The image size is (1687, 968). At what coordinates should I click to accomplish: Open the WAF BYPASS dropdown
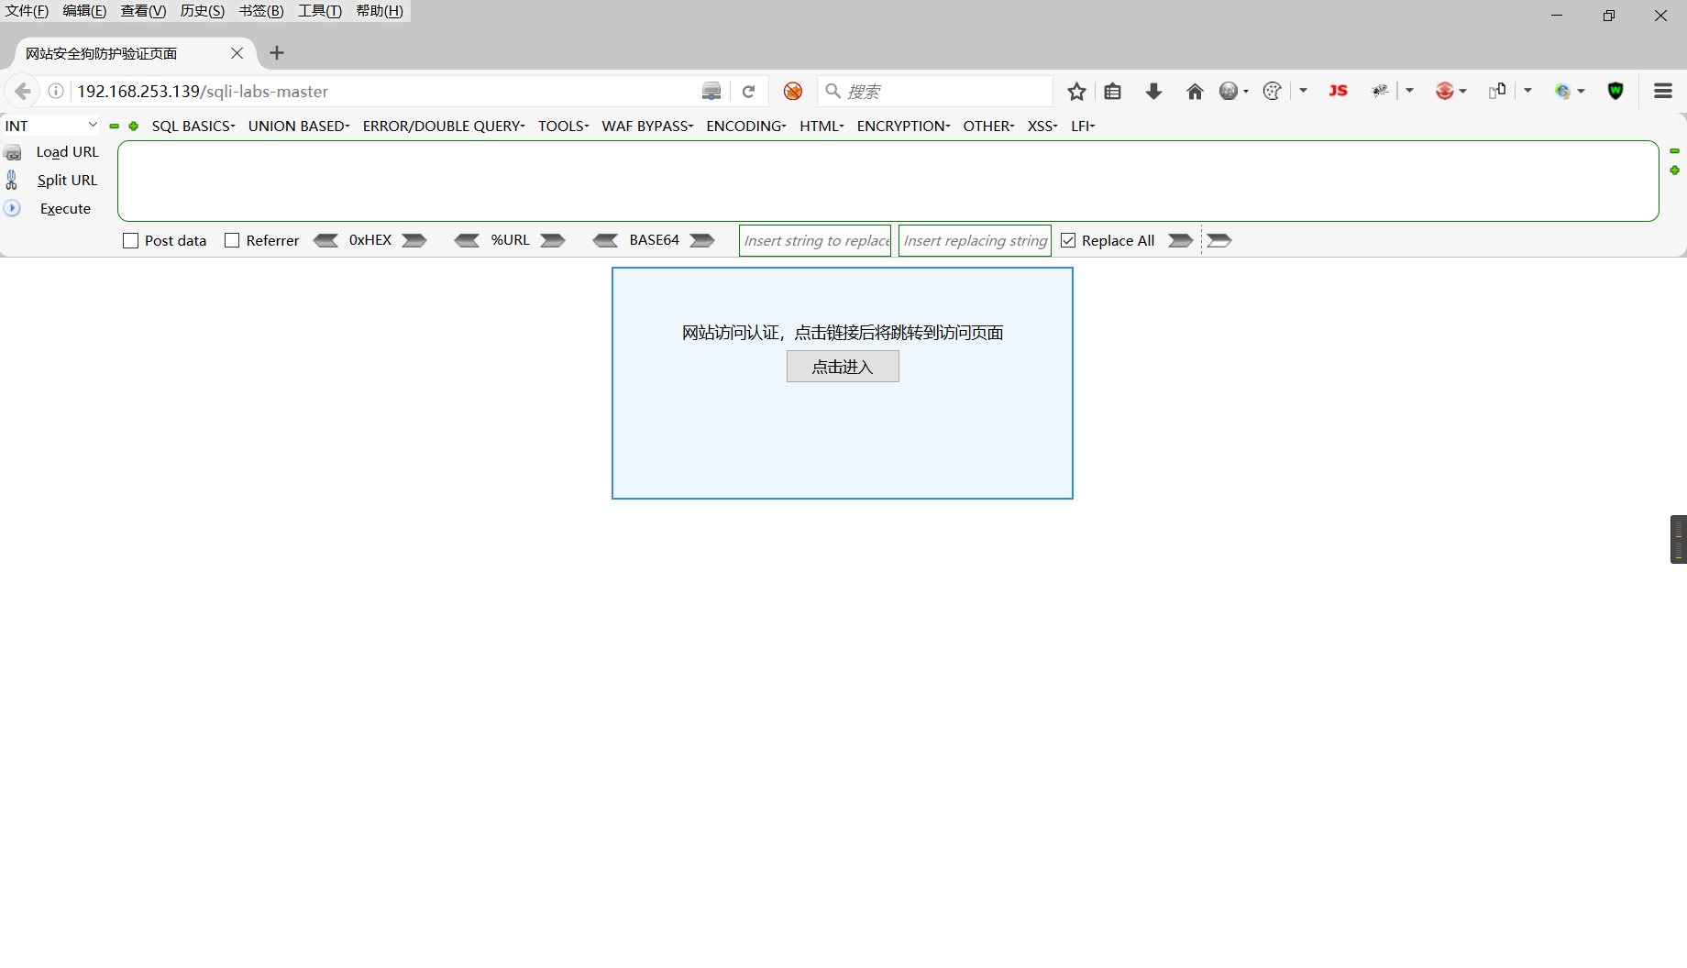pyautogui.click(x=645, y=126)
